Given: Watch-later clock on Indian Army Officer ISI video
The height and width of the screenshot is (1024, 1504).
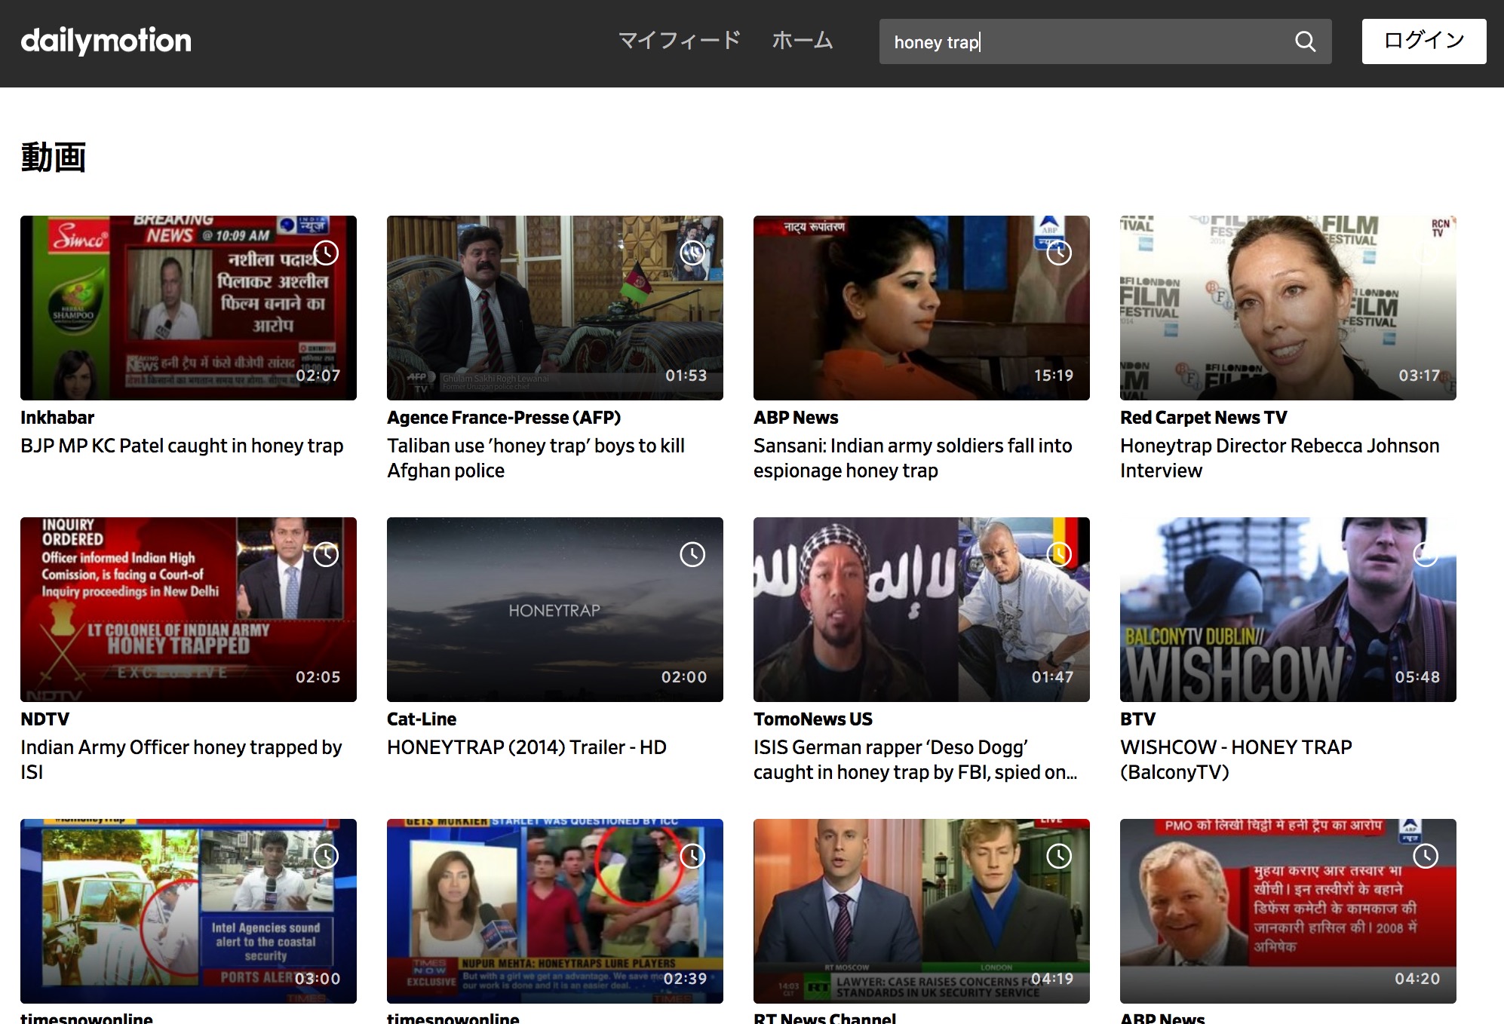Looking at the screenshot, I should (326, 554).
